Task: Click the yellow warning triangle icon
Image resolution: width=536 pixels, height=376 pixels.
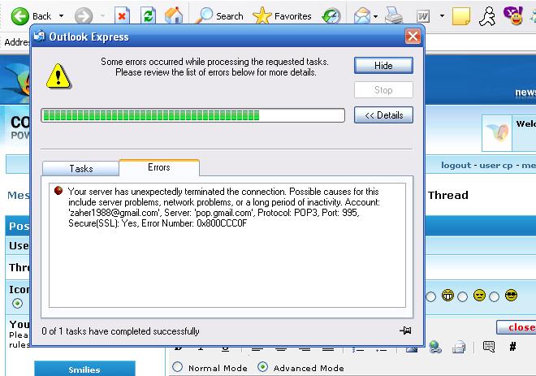Action: (58, 76)
